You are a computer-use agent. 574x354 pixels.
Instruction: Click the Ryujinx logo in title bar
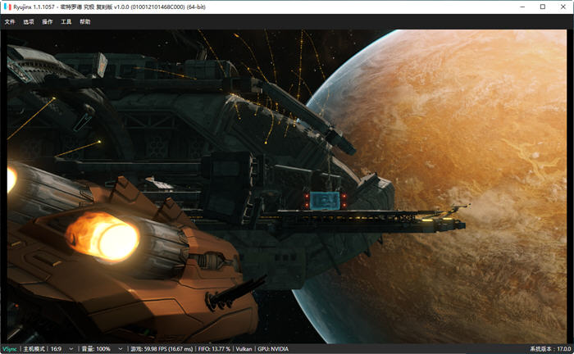click(7, 7)
